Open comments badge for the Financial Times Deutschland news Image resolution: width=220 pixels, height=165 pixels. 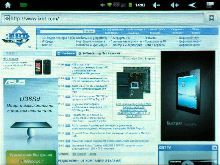(x=68, y=133)
